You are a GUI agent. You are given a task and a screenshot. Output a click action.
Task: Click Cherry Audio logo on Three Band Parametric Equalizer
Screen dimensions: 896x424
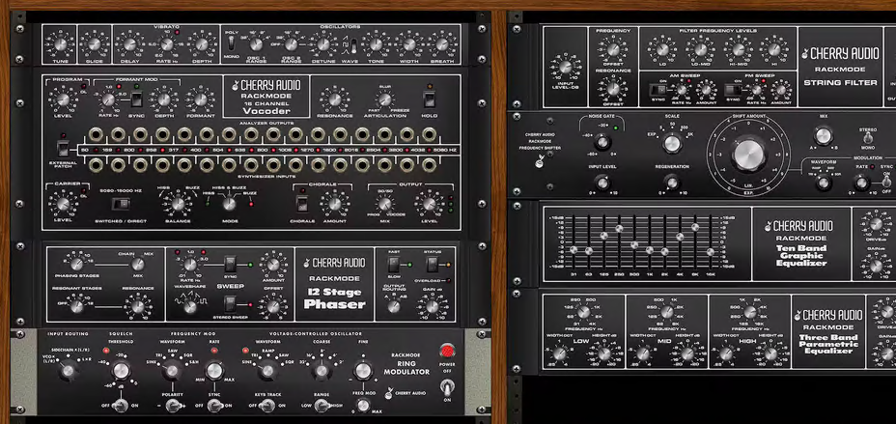[828, 315]
